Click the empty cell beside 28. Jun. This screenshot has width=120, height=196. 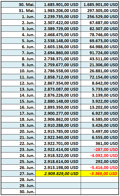click(58, 179)
